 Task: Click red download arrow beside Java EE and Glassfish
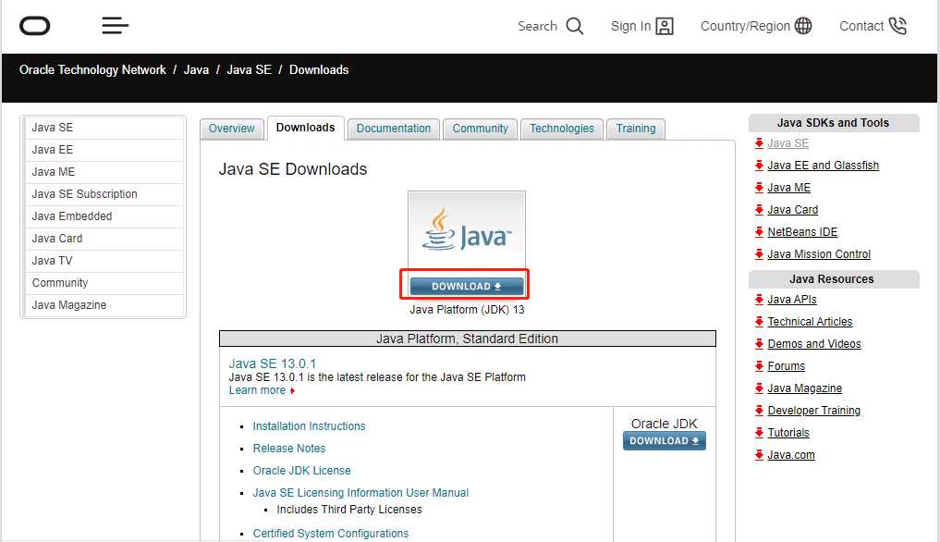click(x=759, y=165)
